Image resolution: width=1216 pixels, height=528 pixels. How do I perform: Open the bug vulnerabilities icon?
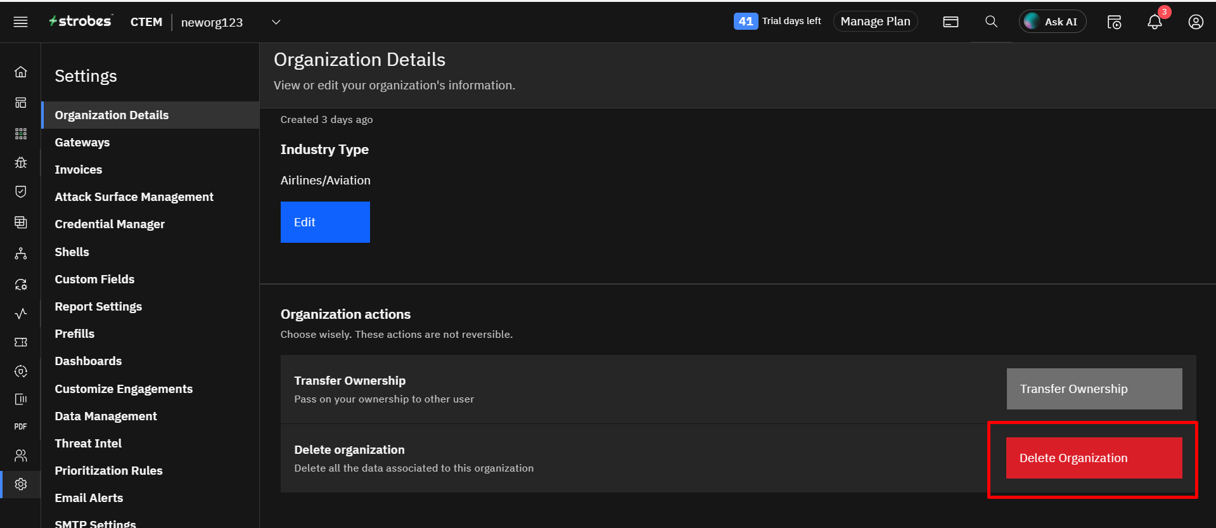point(21,163)
